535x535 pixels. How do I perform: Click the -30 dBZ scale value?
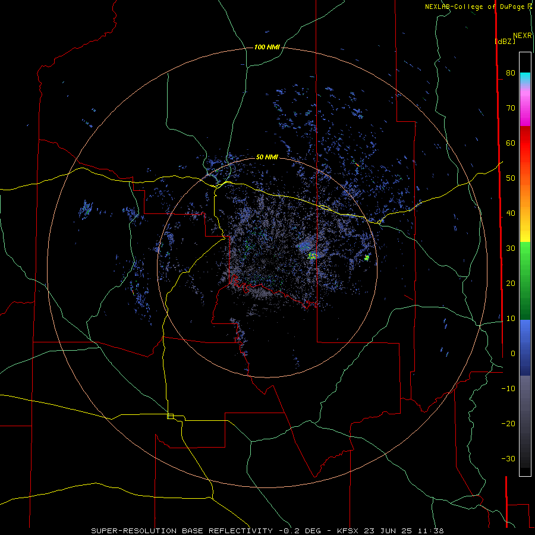click(x=508, y=458)
